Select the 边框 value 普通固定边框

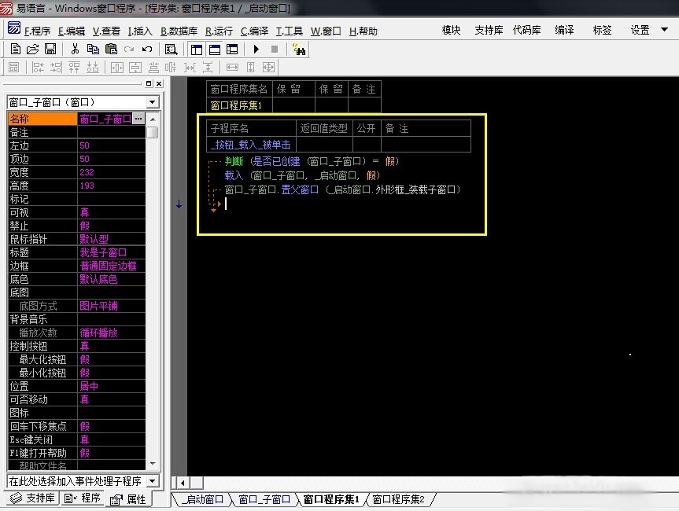pos(111,266)
